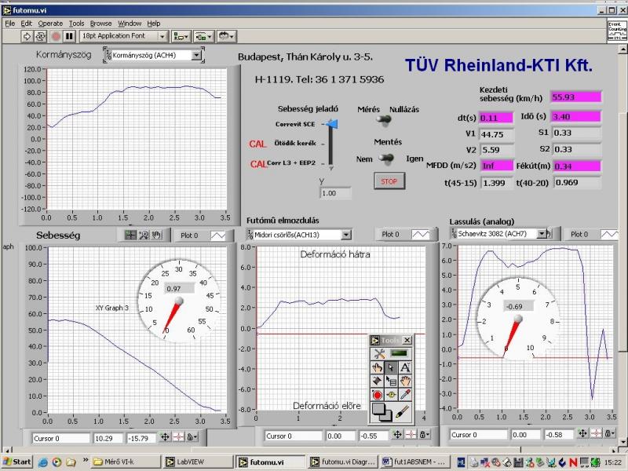Open the Edit menu
628x471 pixels.
(26, 24)
